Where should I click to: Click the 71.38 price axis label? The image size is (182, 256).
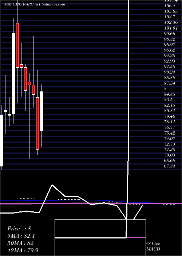click(x=170, y=150)
